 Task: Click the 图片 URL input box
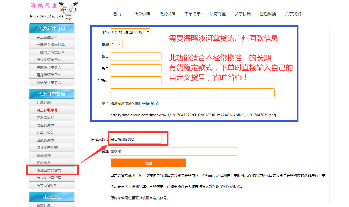[192, 93]
